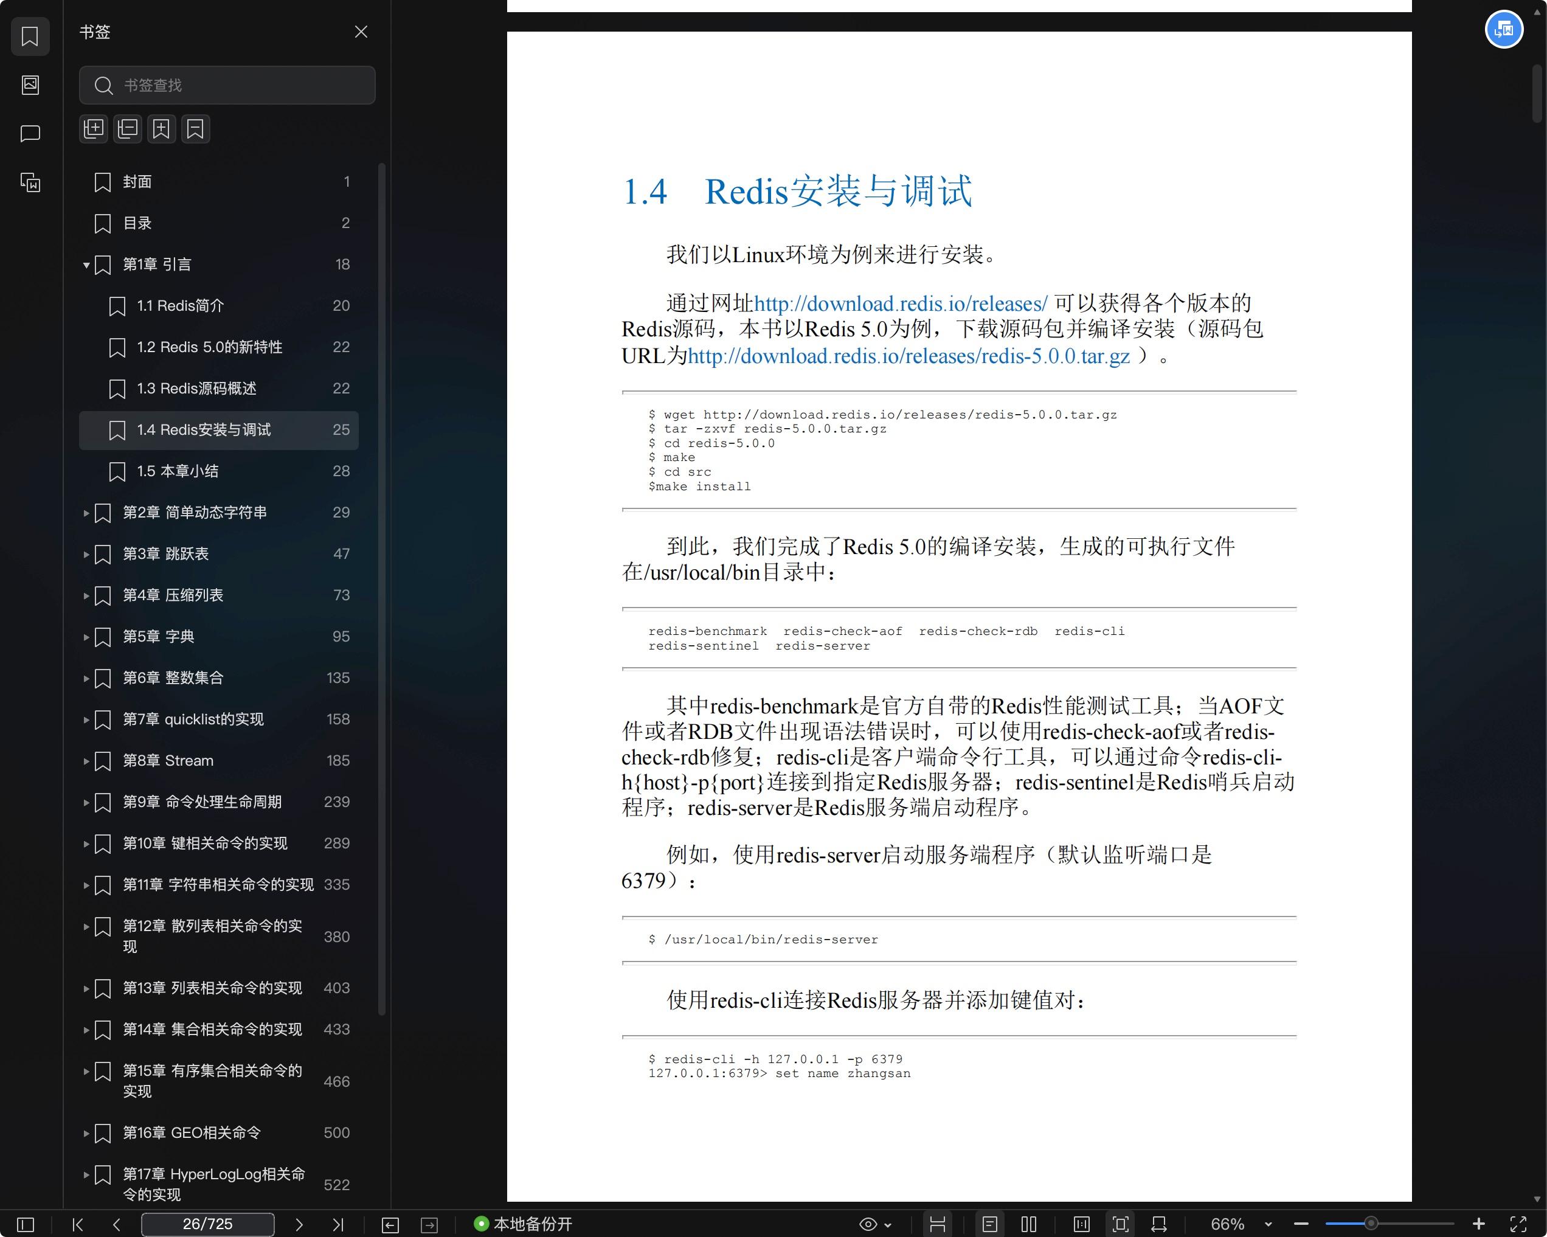
Task: Add a new bookmark icon
Action: tap(161, 129)
